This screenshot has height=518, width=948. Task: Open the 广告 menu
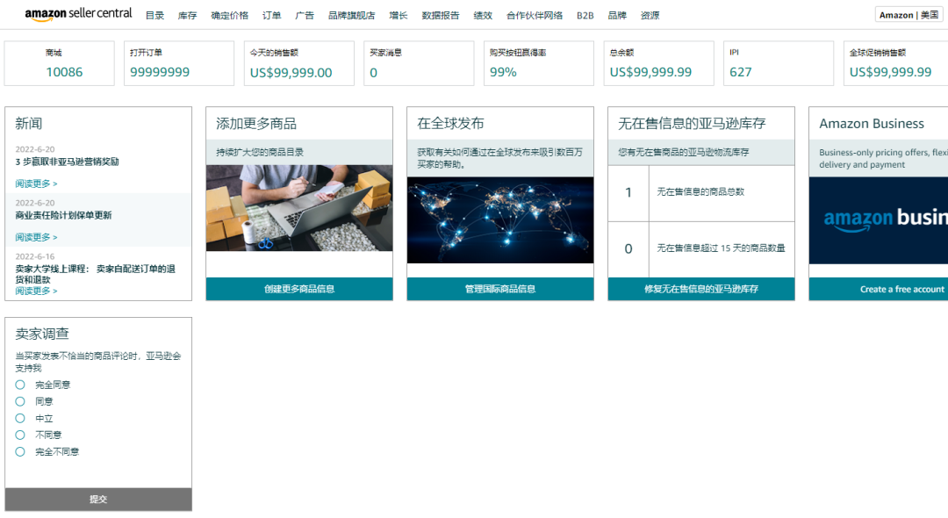(305, 16)
